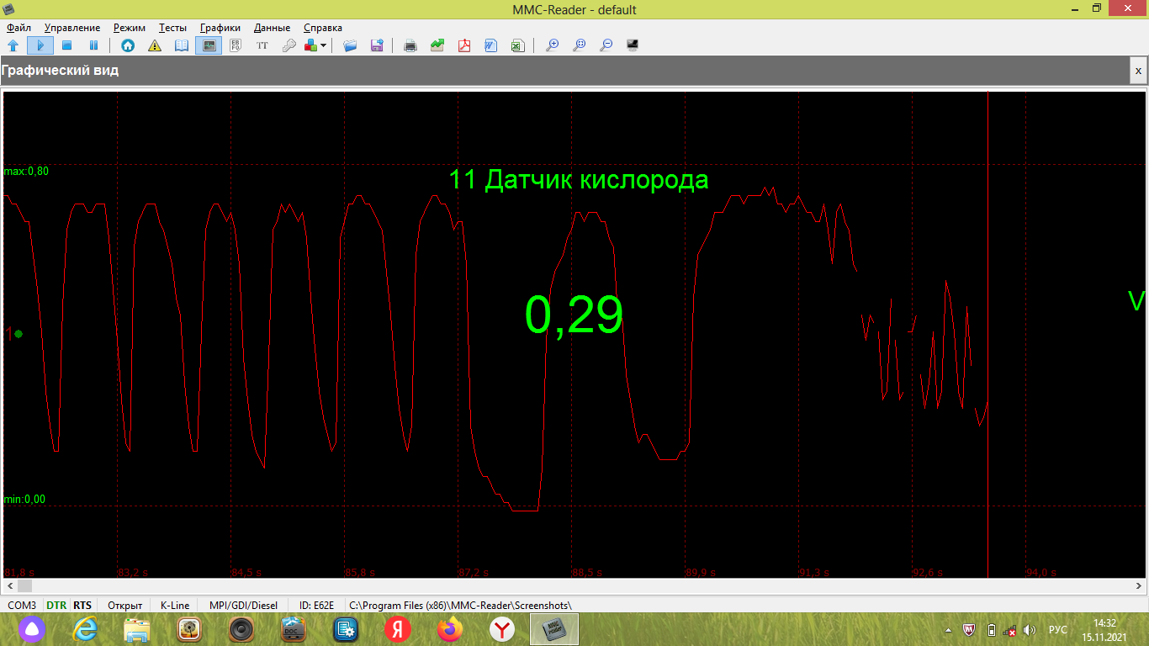Open the folder icon in toolbar
This screenshot has height=646, width=1149.
click(350, 45)
